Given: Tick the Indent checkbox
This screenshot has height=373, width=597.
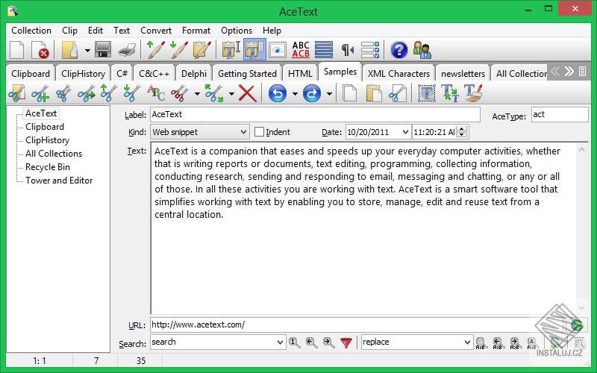Looking at the screenshot, I should pyautogui.click(x=259, y=132).
